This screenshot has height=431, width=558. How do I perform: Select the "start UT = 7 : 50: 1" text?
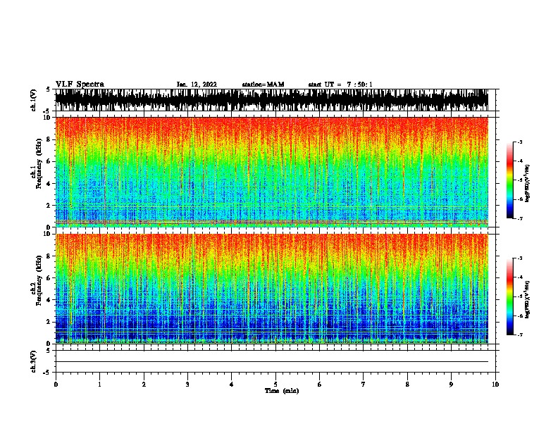coord(340,85)
